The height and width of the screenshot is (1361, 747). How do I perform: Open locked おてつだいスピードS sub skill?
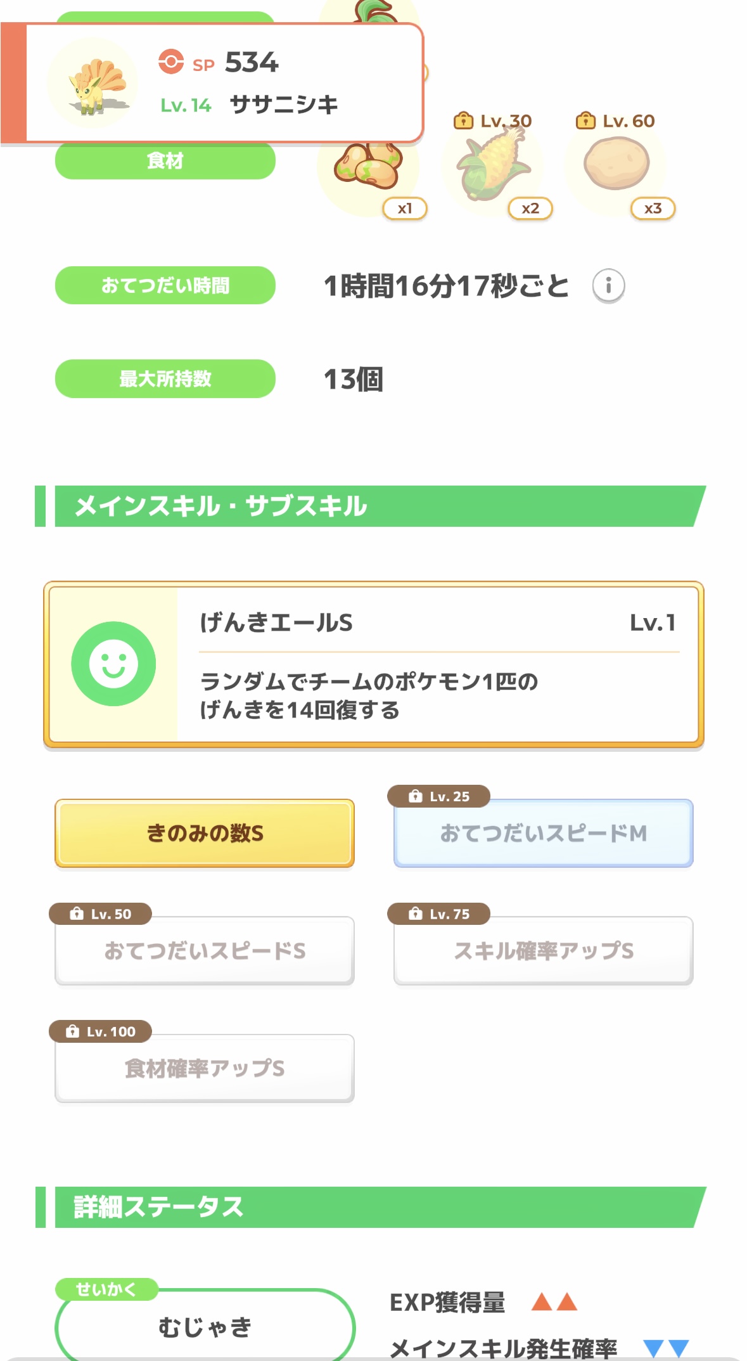point(205,951)
